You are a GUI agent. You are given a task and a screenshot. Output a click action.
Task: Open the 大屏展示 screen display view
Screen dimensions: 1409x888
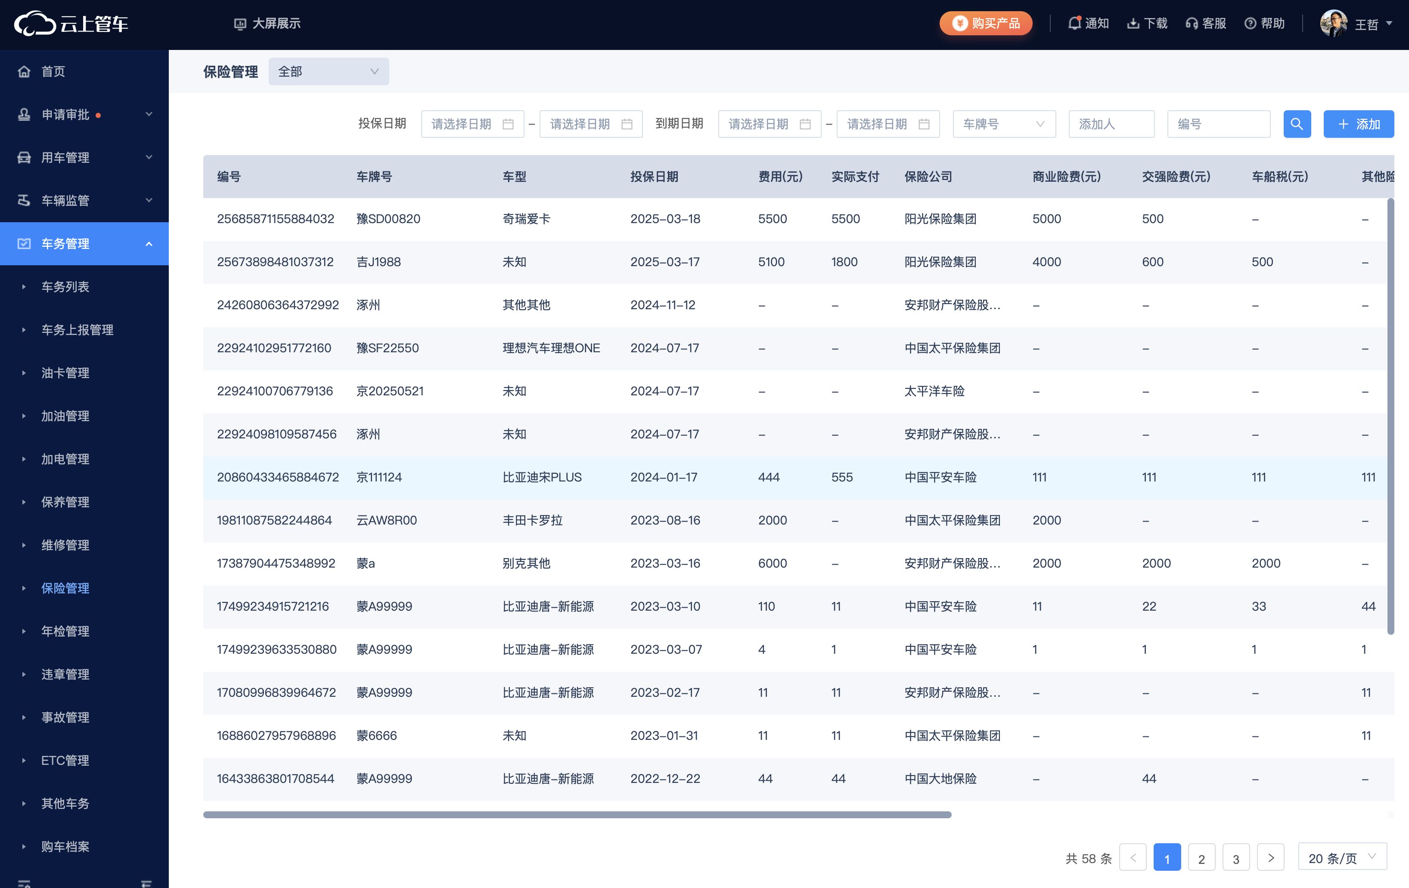pyautogui.click(x=267, y=23)
